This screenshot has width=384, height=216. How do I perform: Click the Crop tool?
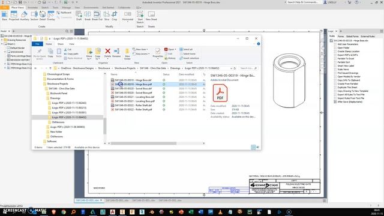tap(115, 16)
